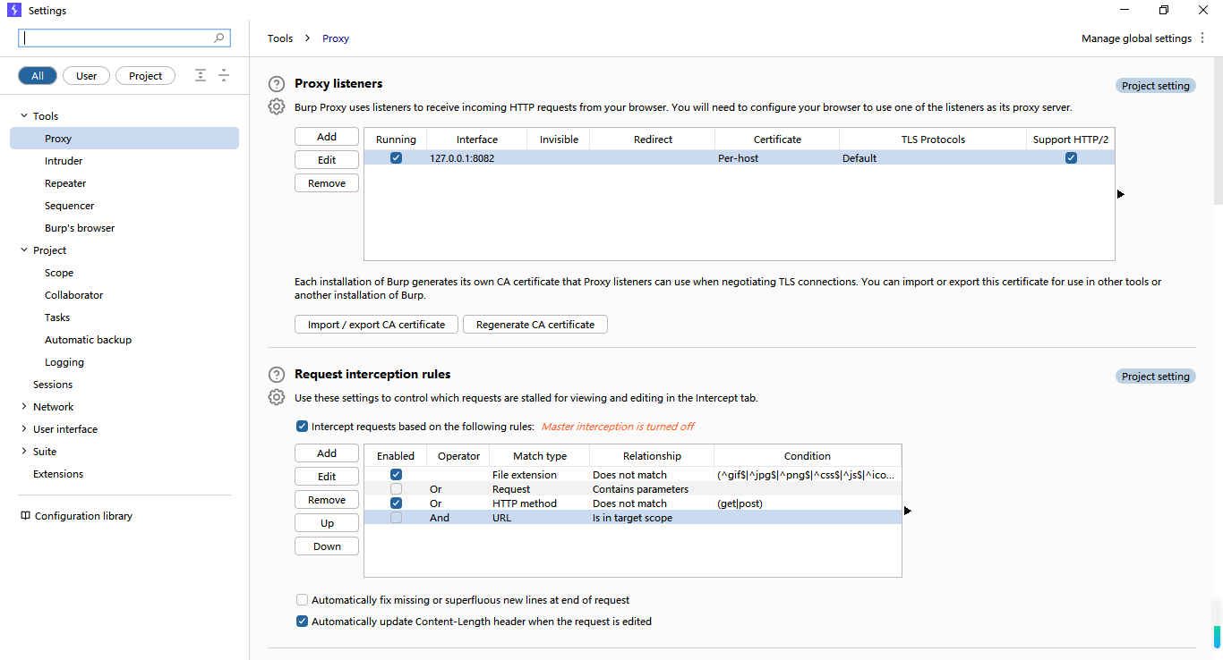Image resolution: width=1223 pixels, height=660 pixels.
Task: Click the search magnifier icon
Action: pos(219,38)
